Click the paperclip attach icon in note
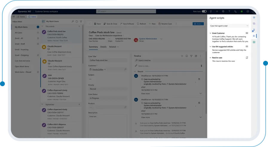The image size is (268, 147). tap(201, 66)
